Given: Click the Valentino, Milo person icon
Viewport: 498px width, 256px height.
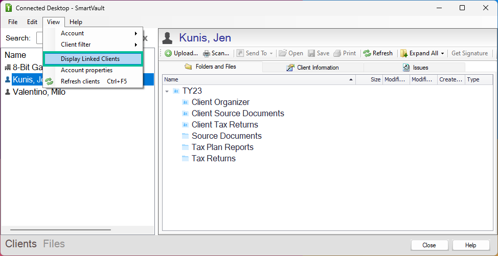Looking at the screenshot, I should pos(8,92).
